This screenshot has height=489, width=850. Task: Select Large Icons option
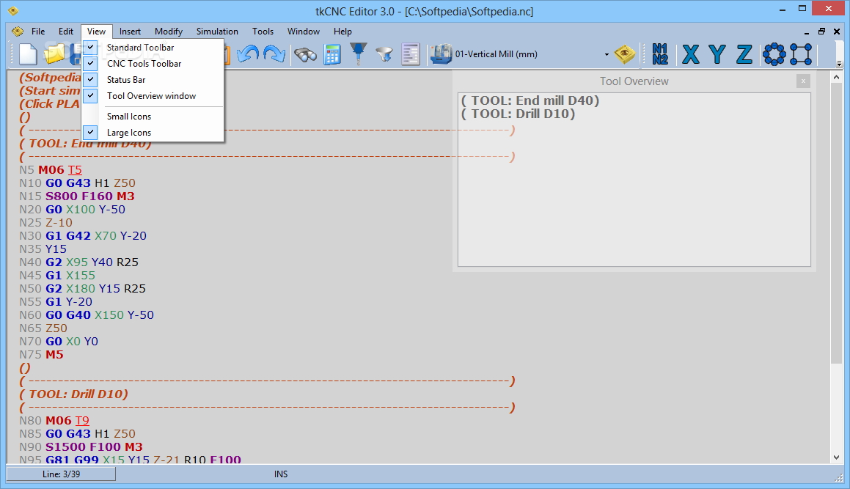click(x=153, y=132)
